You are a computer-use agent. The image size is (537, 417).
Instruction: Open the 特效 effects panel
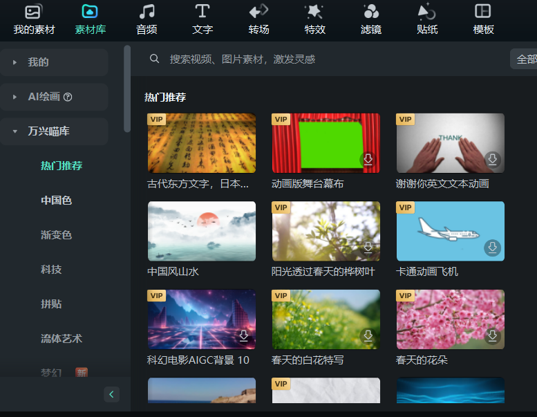click(x=315, y=19)
